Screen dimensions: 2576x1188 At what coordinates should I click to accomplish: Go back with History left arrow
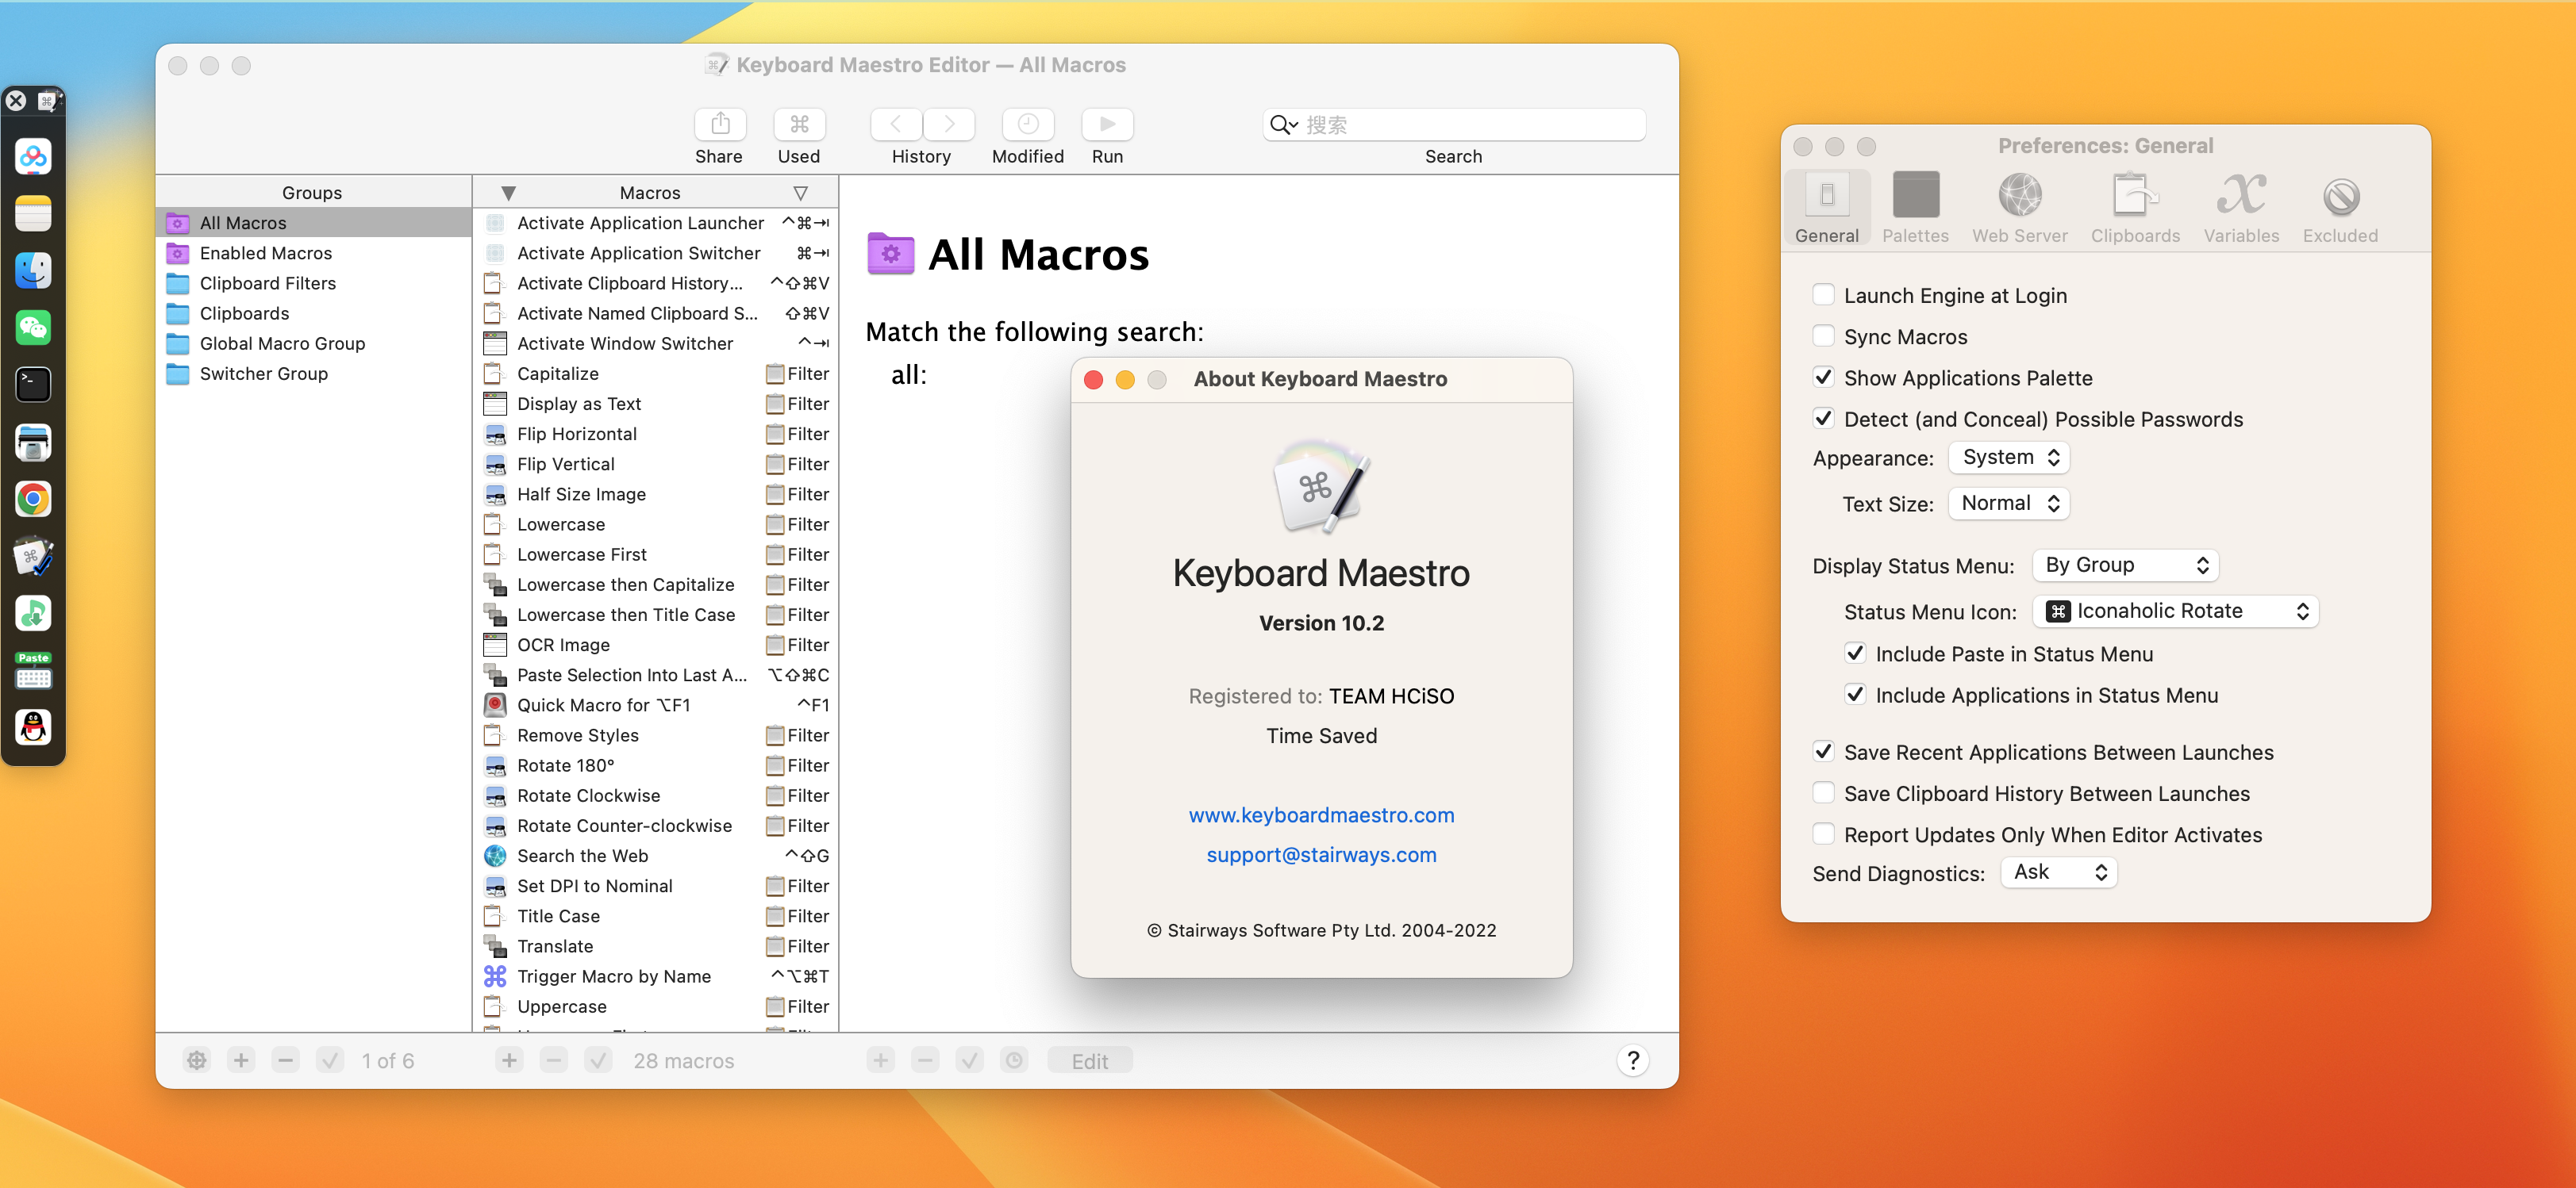coord(896,124)
